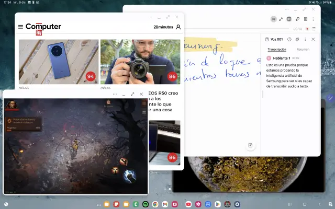Open the recordings list icon beside record button
This screenshot has width=335, height=209.
click(x=314, y=29)
